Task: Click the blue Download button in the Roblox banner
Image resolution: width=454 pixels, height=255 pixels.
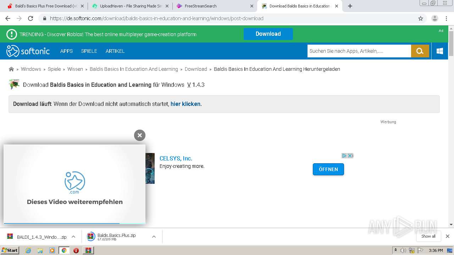Action: click(268, 34)
